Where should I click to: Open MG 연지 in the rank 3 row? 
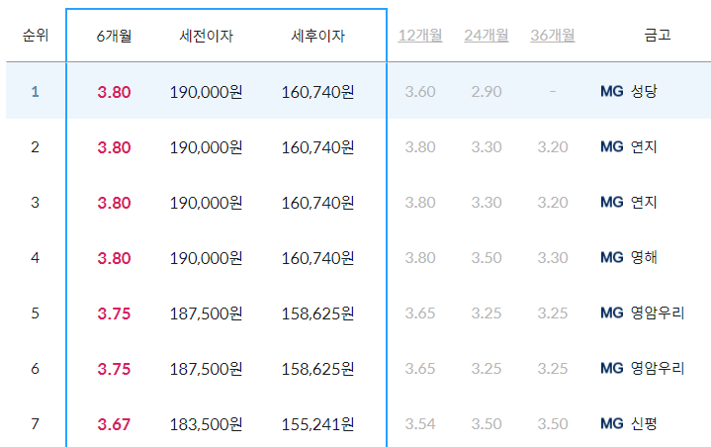click(x=629, y=202)
